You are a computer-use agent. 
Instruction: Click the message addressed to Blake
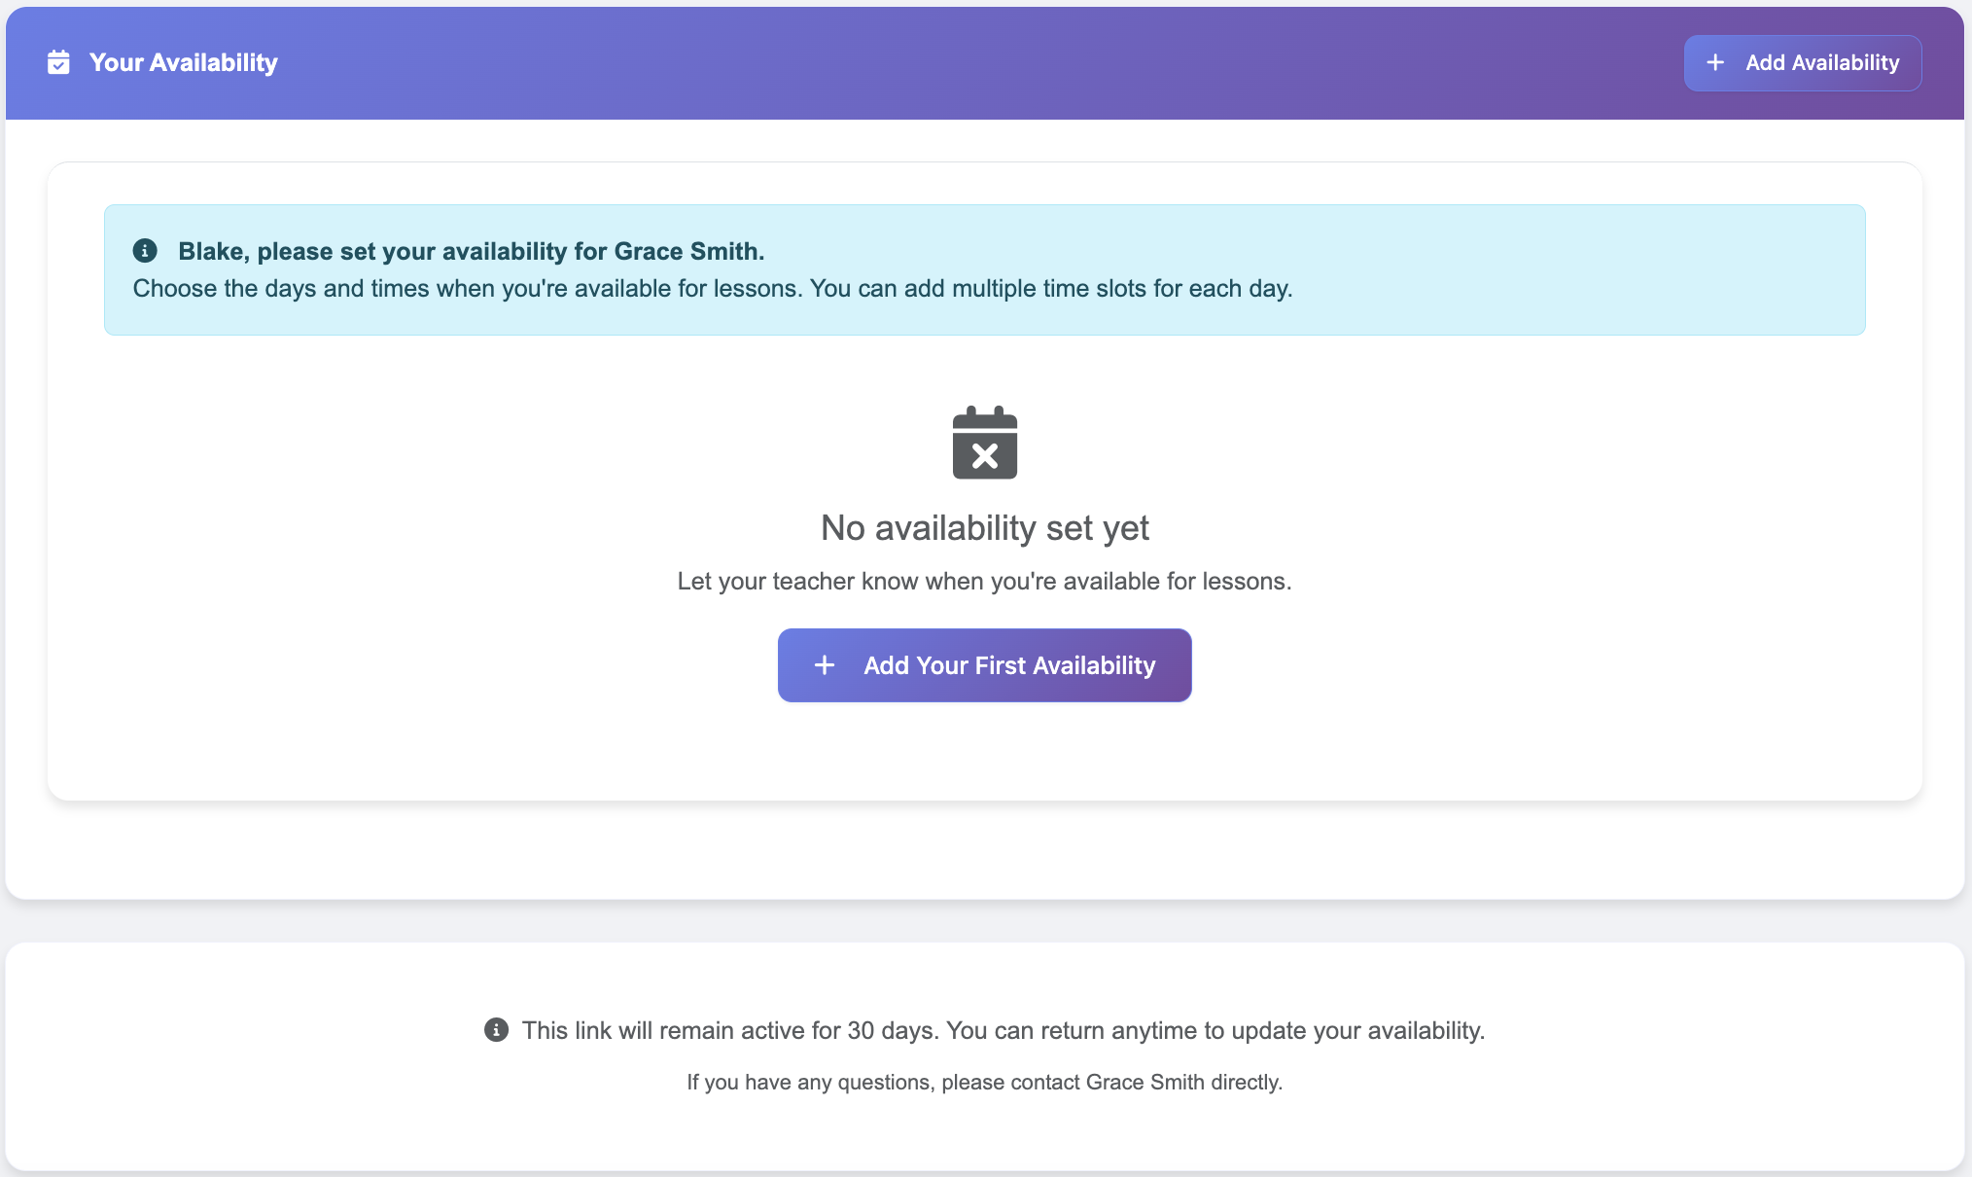click(472, 251)
